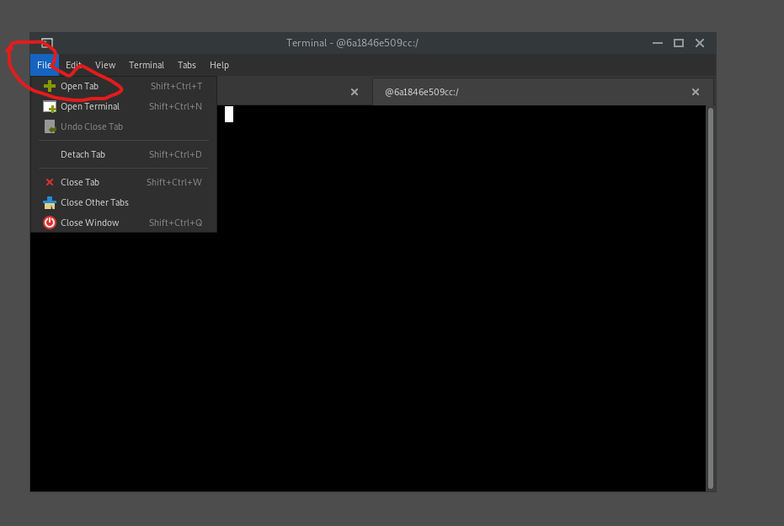Choose Close Window menu entry
Image resolution: width=784 pixels, height=526 pixels.
tap(124, 223)
